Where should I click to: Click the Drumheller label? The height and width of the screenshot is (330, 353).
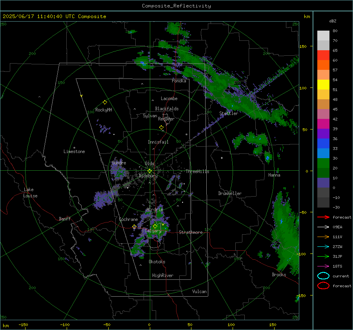[230, 193]
